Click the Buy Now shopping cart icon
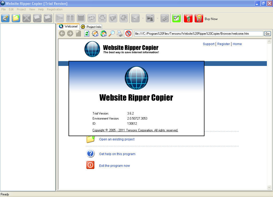This screenshot has width=273, height=197. click(199, 18)
